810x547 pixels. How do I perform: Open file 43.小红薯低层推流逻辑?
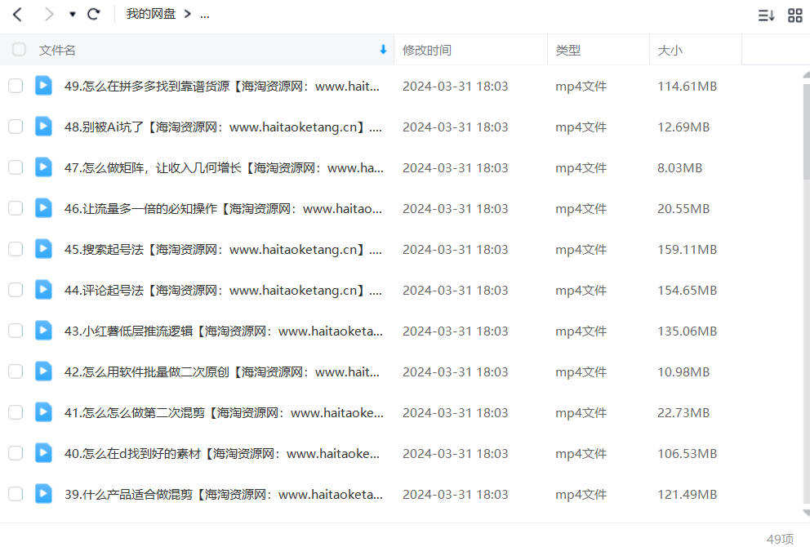click(224, 331)
